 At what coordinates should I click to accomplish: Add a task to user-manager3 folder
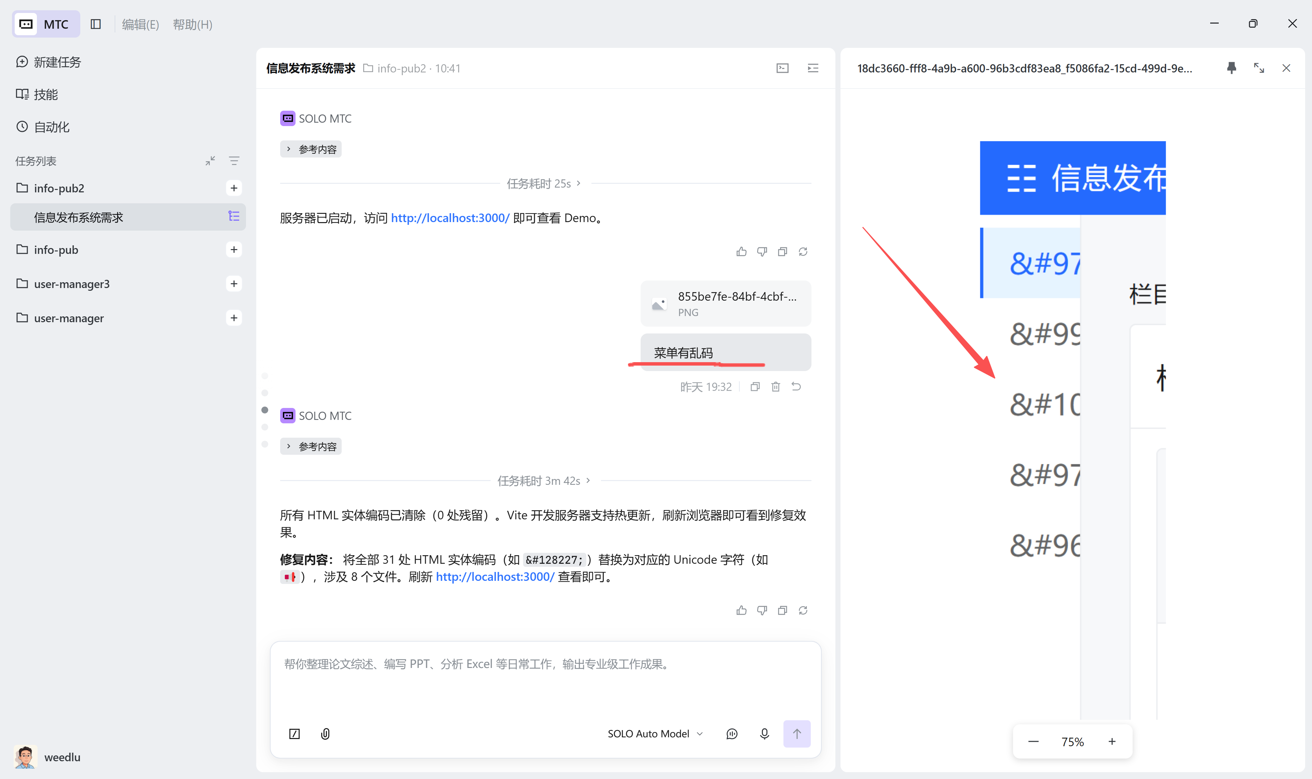tap(234, 284)
